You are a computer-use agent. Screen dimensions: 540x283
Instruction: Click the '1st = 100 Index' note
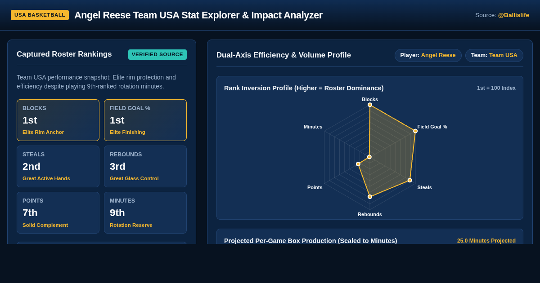pyautogui.click(x=496, y=88)
